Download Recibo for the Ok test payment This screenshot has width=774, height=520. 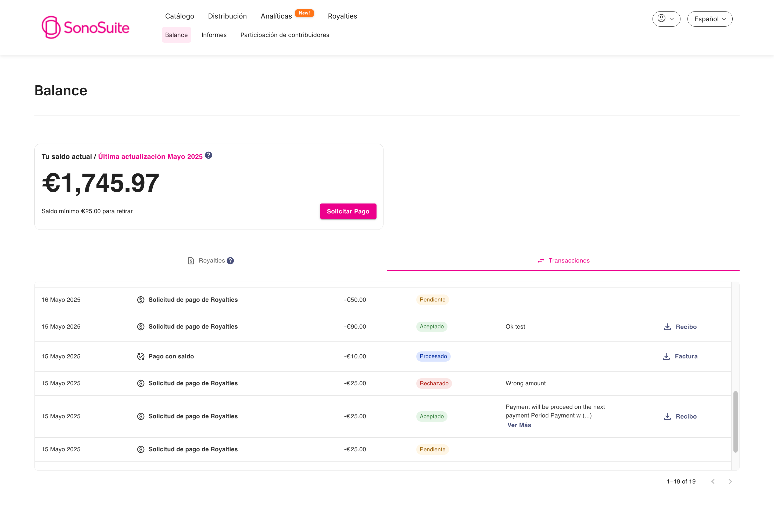680,327
